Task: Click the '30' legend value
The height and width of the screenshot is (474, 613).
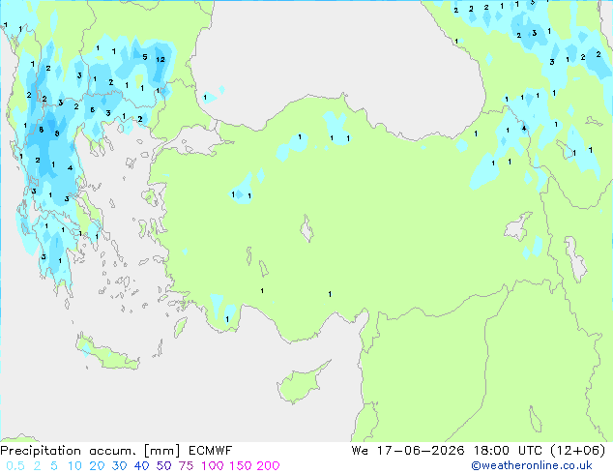Action: coord(119,466)
